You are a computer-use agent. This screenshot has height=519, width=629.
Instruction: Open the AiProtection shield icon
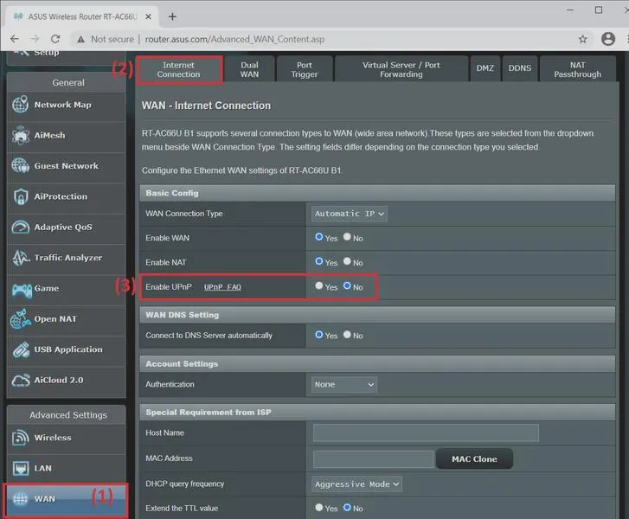coord(20,196)
